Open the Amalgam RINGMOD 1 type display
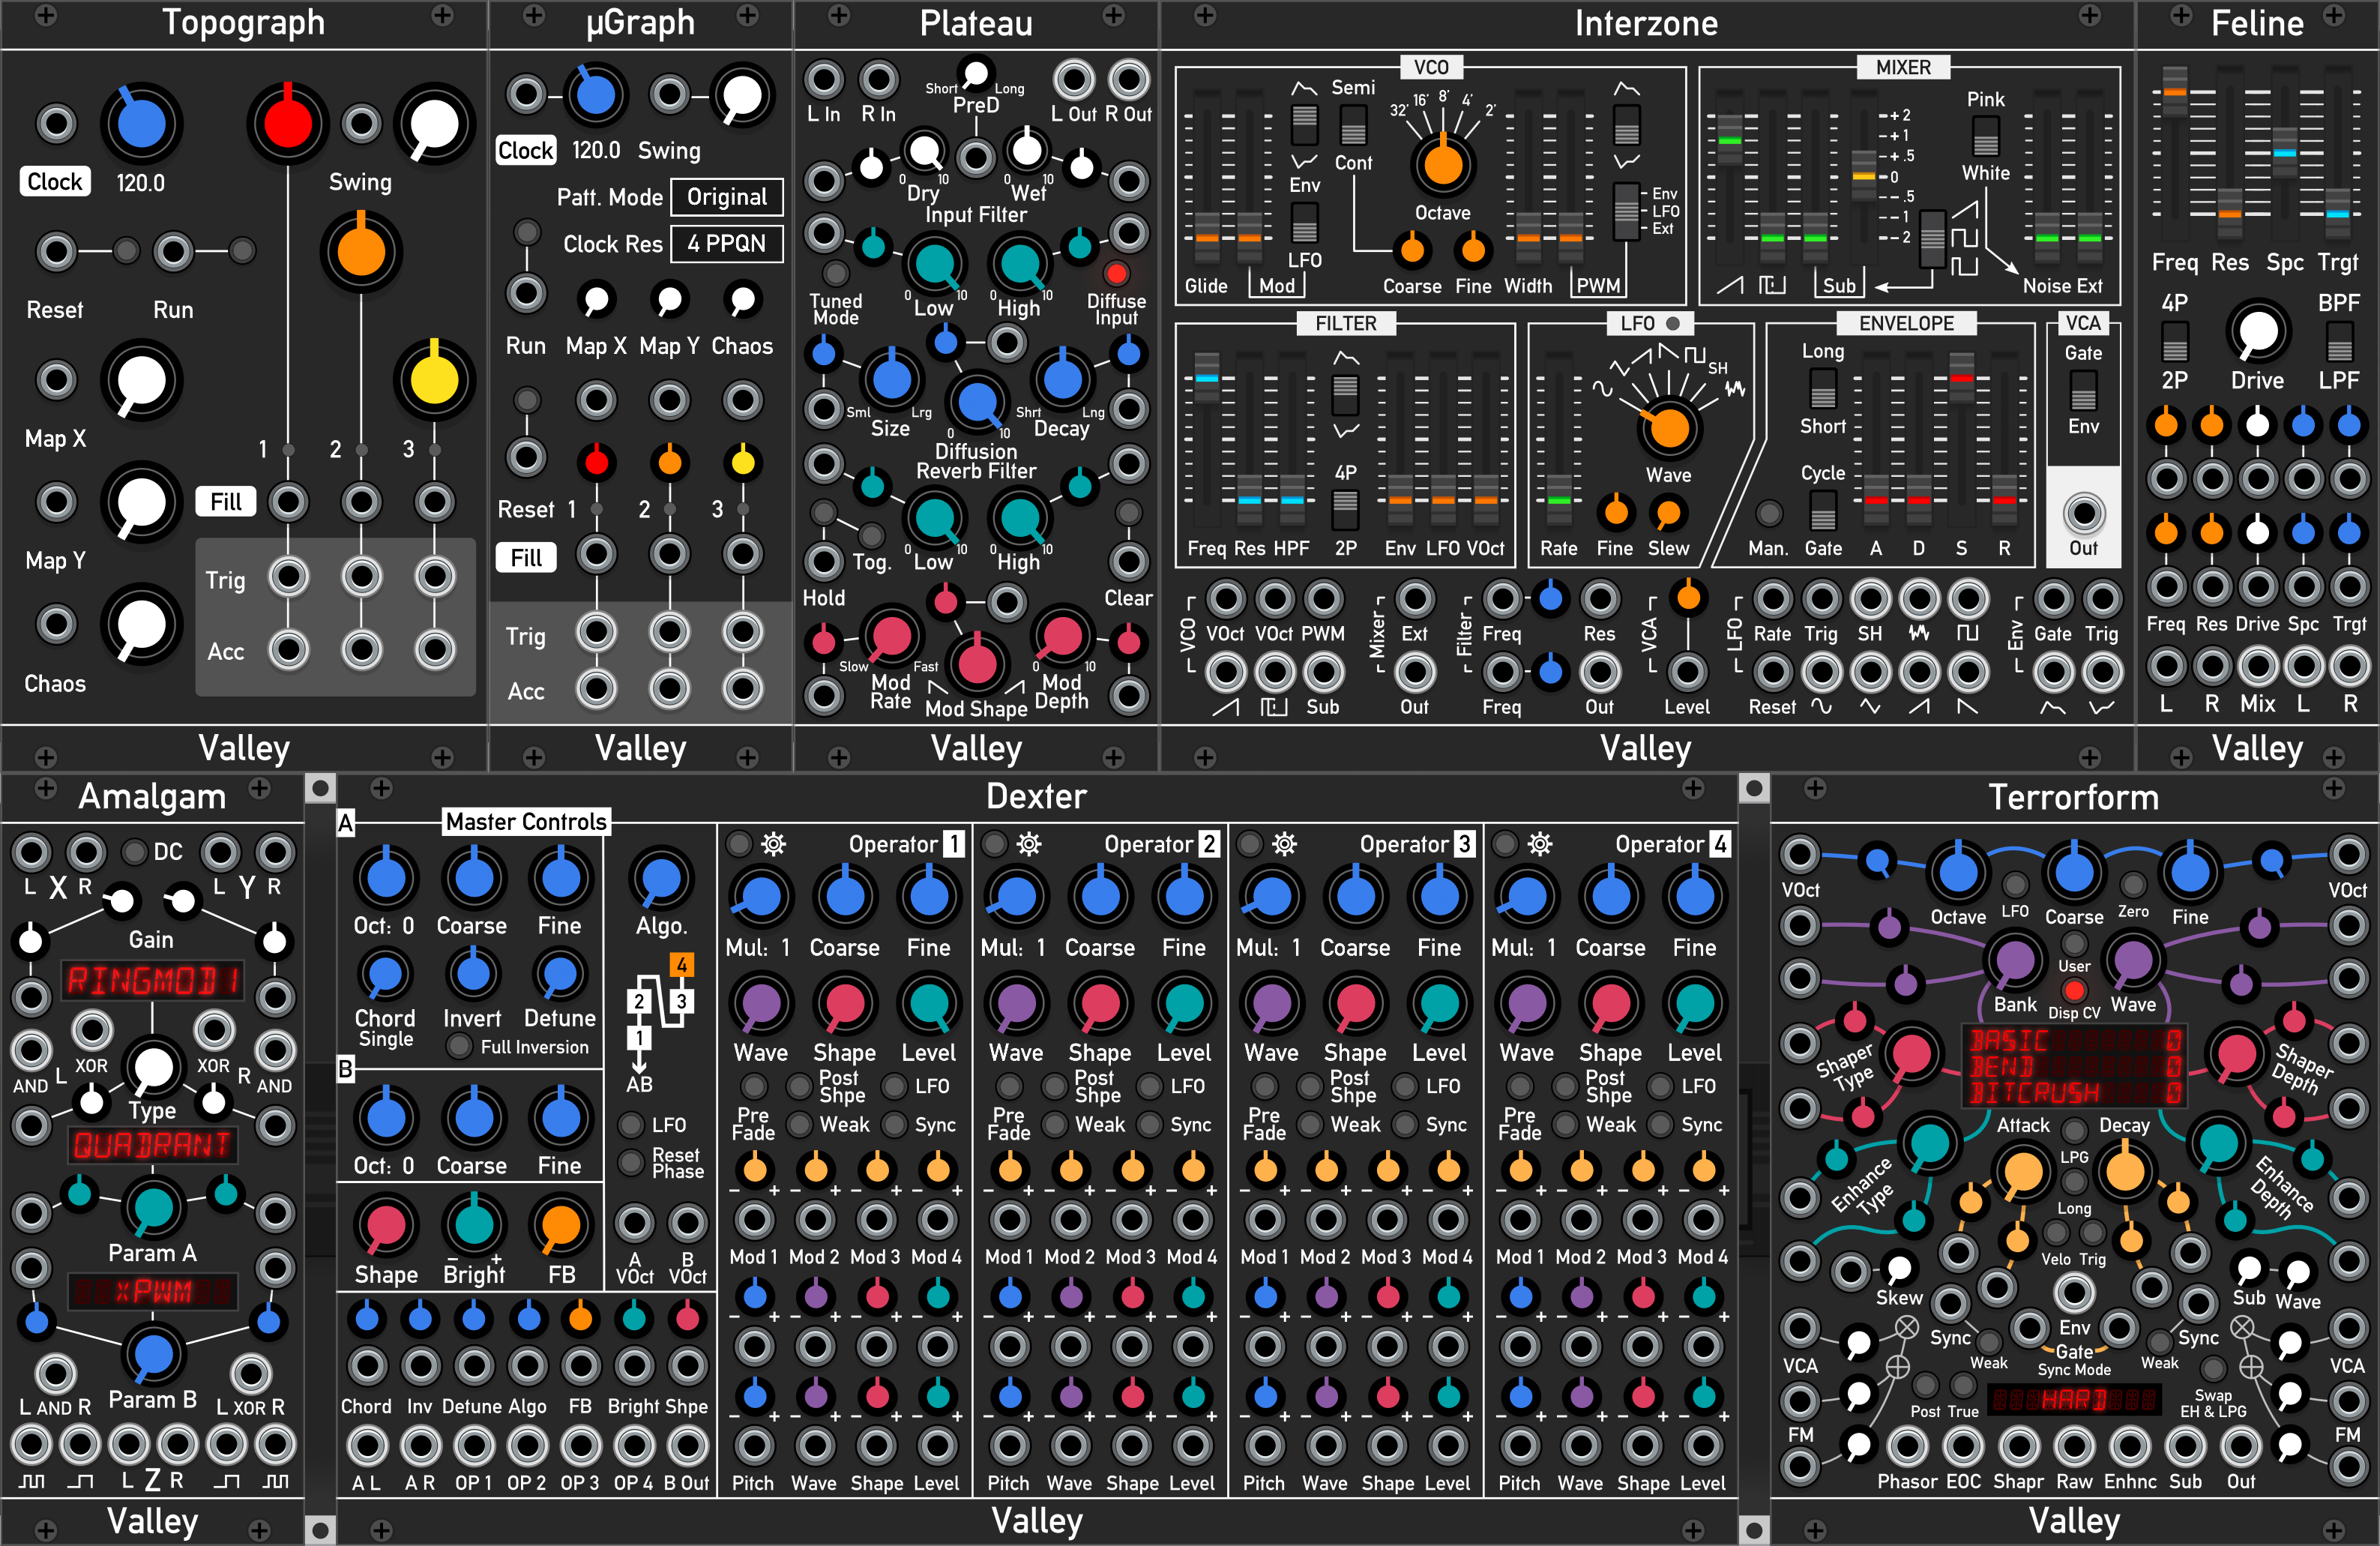This screenshot has width=2380, height=1546. 152,981
